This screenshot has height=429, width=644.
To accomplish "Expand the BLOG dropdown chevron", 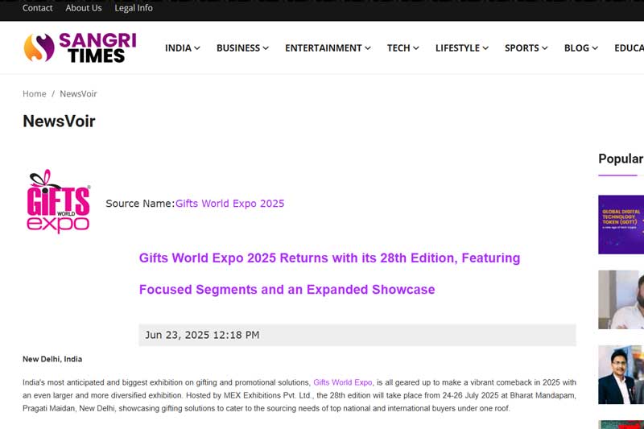I will coord(595,48).
